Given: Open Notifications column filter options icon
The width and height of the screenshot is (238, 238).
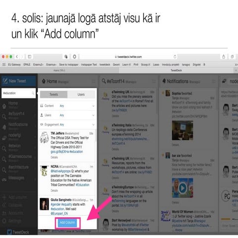Looking at the screenshot, I should (214, 81).
